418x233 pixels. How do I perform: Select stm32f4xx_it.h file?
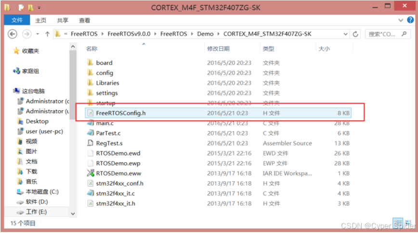(x=116, y=204)
